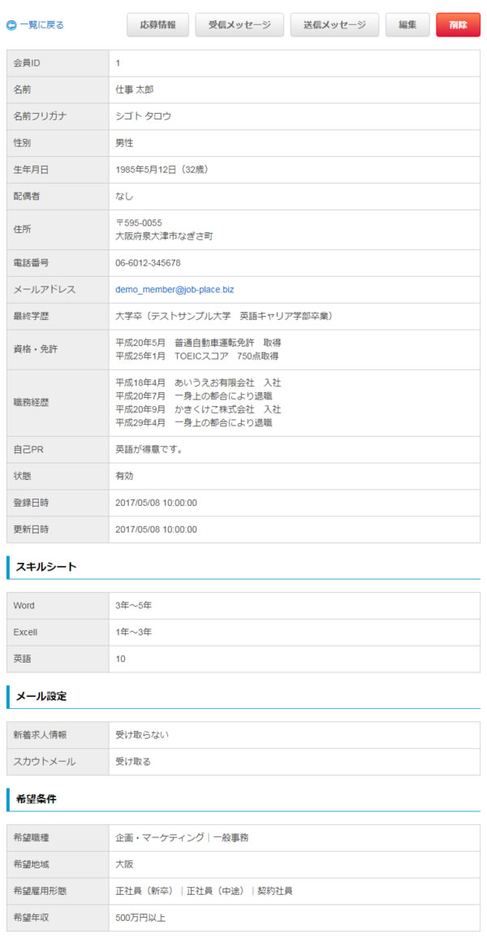Click the education value 大学卒（テストサンプル大学…）
Viewport: 487px width, 938px height.
pos(225,316)
